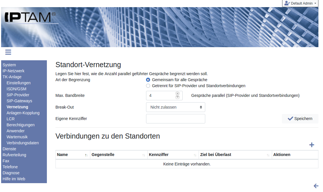Sort table by Gegenstelle column arrows

(x=144, y=155)
